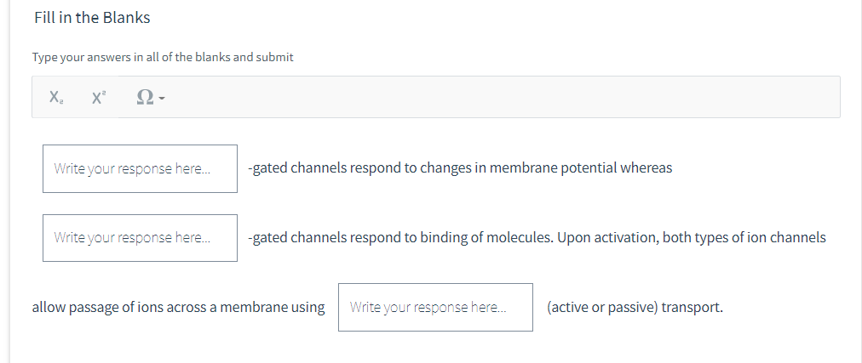Open the Omega special characters menu
Screen dimensions: 862x363
(145, 98)
